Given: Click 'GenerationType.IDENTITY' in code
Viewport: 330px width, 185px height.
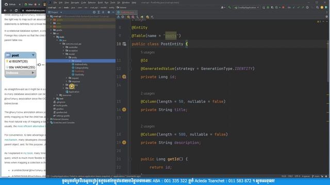Looking at the screenshot, I should (227, 68).
